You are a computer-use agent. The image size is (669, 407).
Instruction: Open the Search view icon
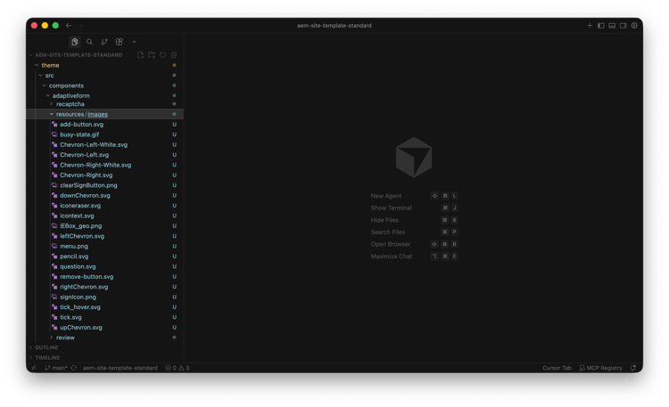point(89,42)
